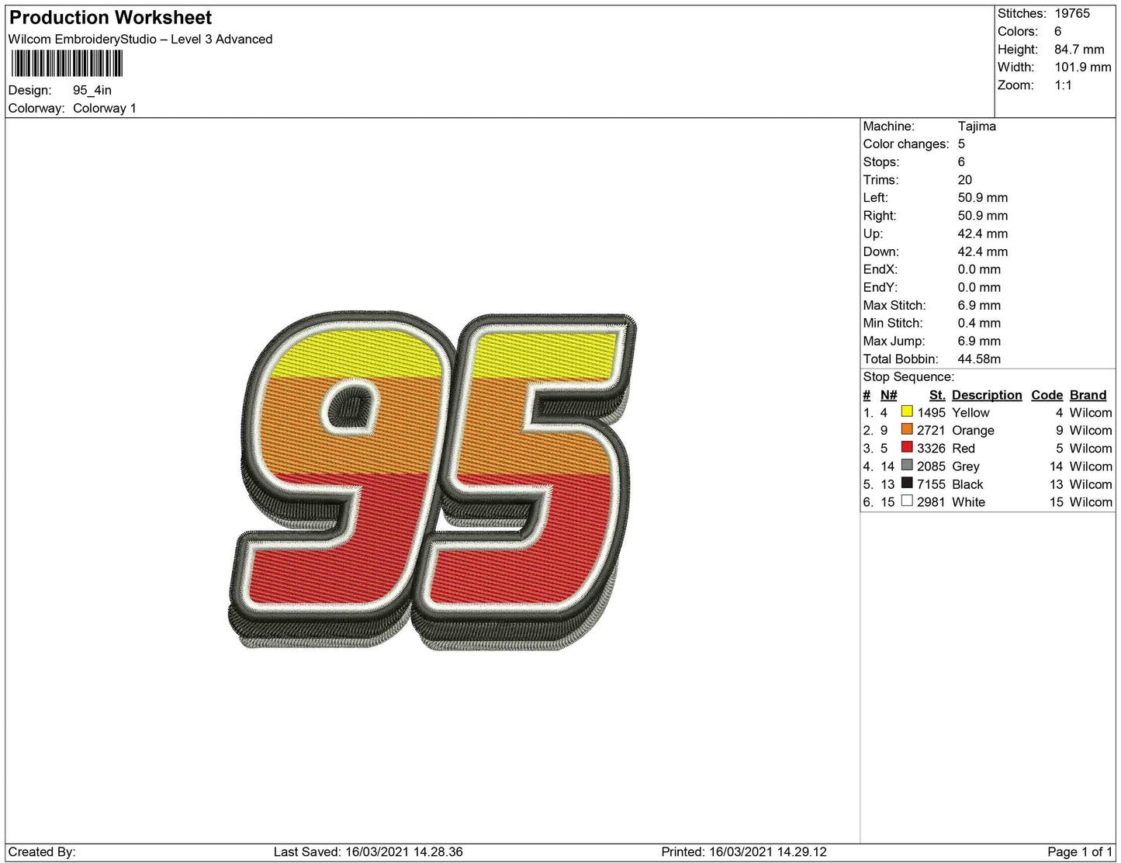1121x863 pixels.
Task: Click the zoom value '1:1'
Action: point(1063,85)
